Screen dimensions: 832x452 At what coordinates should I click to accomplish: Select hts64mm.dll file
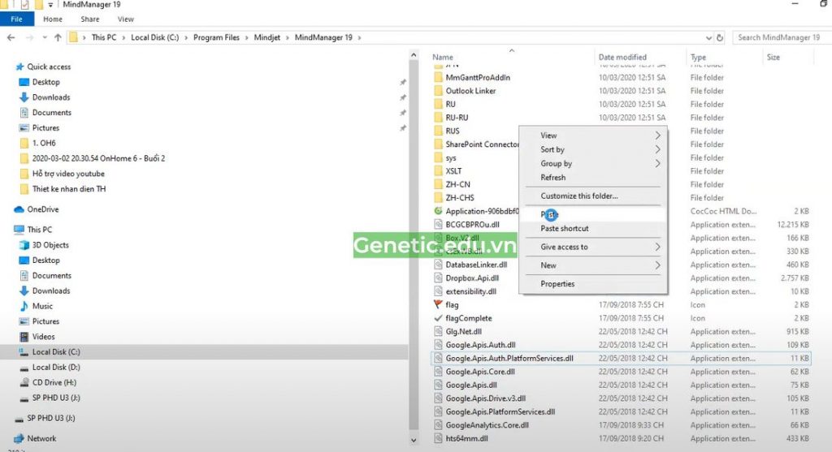[x=466, y=439]
